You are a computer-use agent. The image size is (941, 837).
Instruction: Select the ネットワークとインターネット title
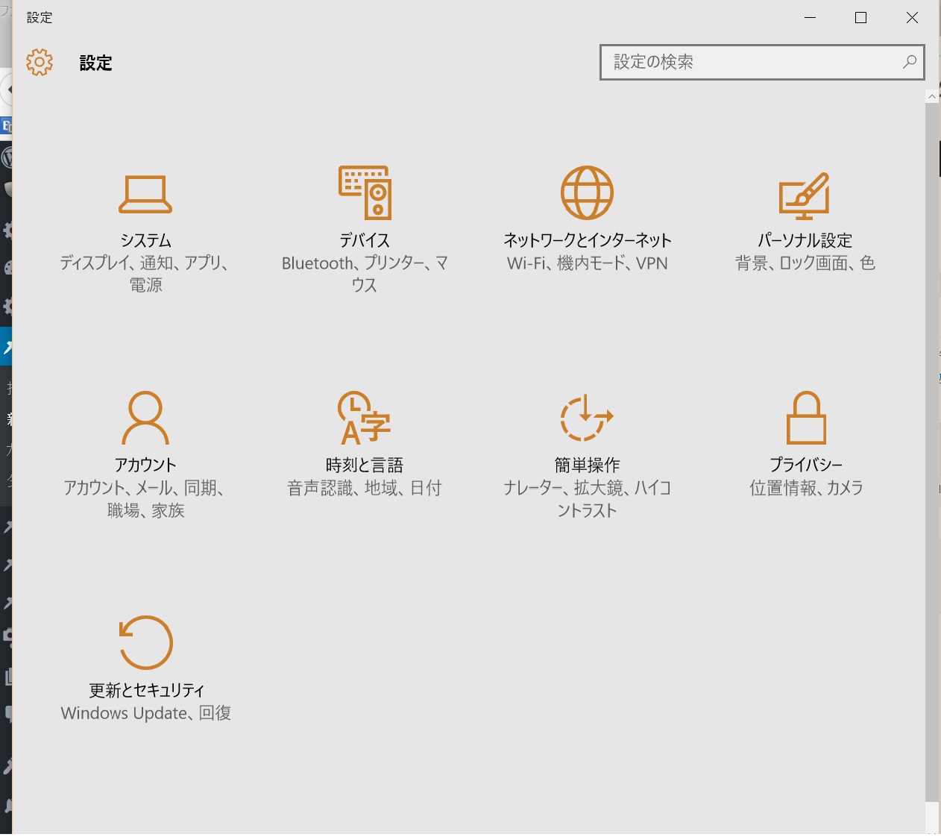[588, 240]
